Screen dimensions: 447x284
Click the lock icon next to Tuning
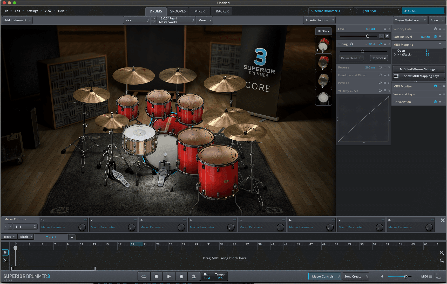(351, 44)
